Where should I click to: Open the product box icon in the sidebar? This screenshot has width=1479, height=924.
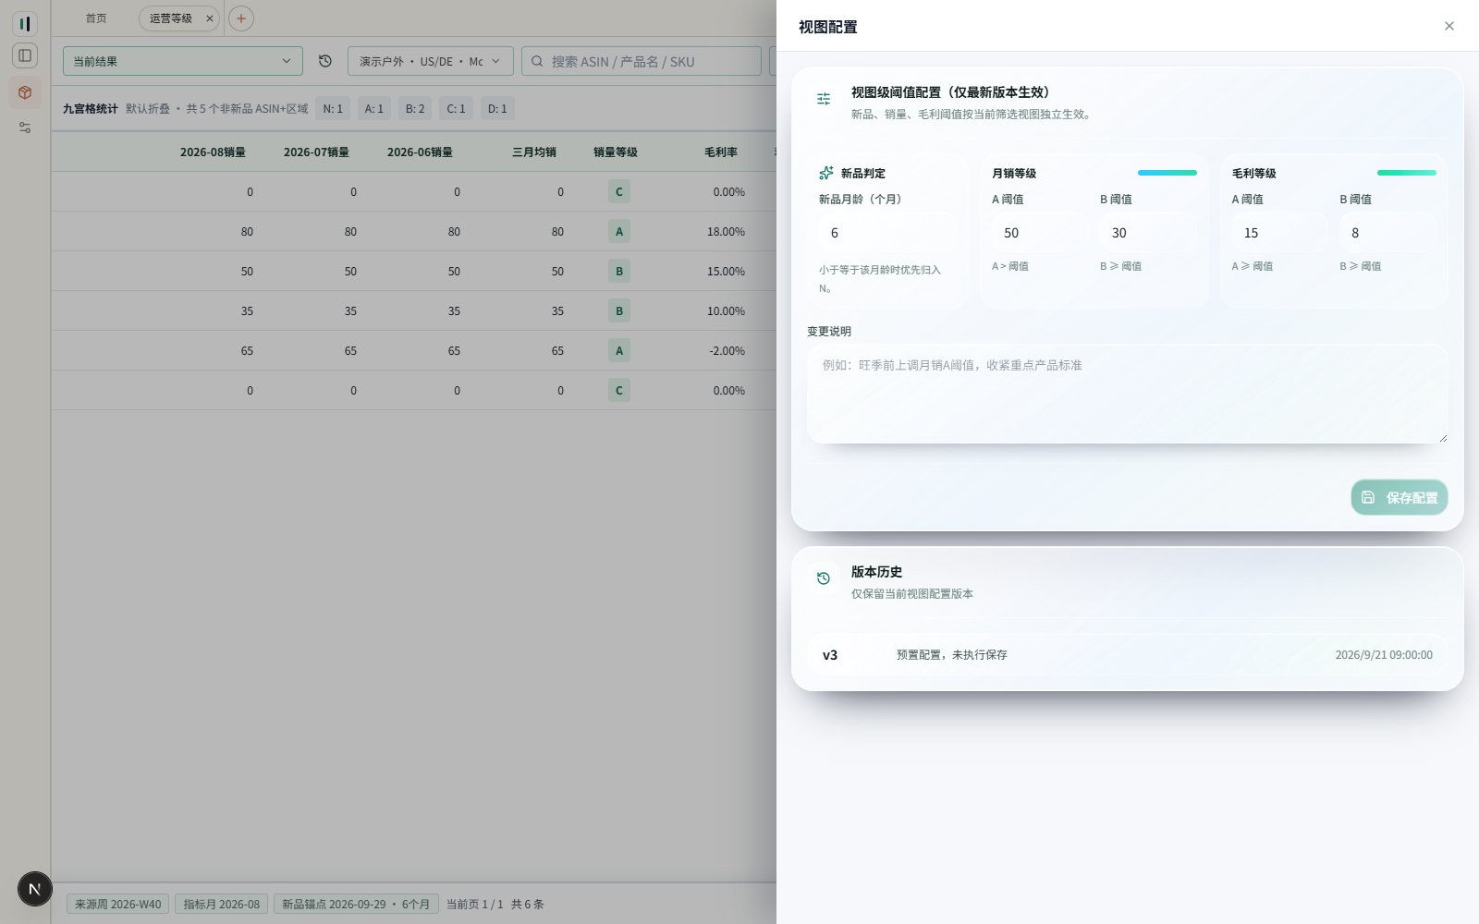(x=25, y=92)
